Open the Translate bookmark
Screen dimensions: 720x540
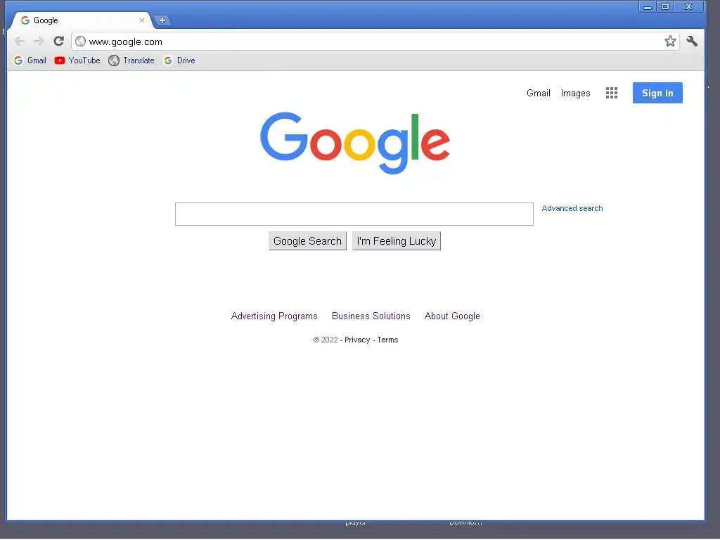click(131, 60)
